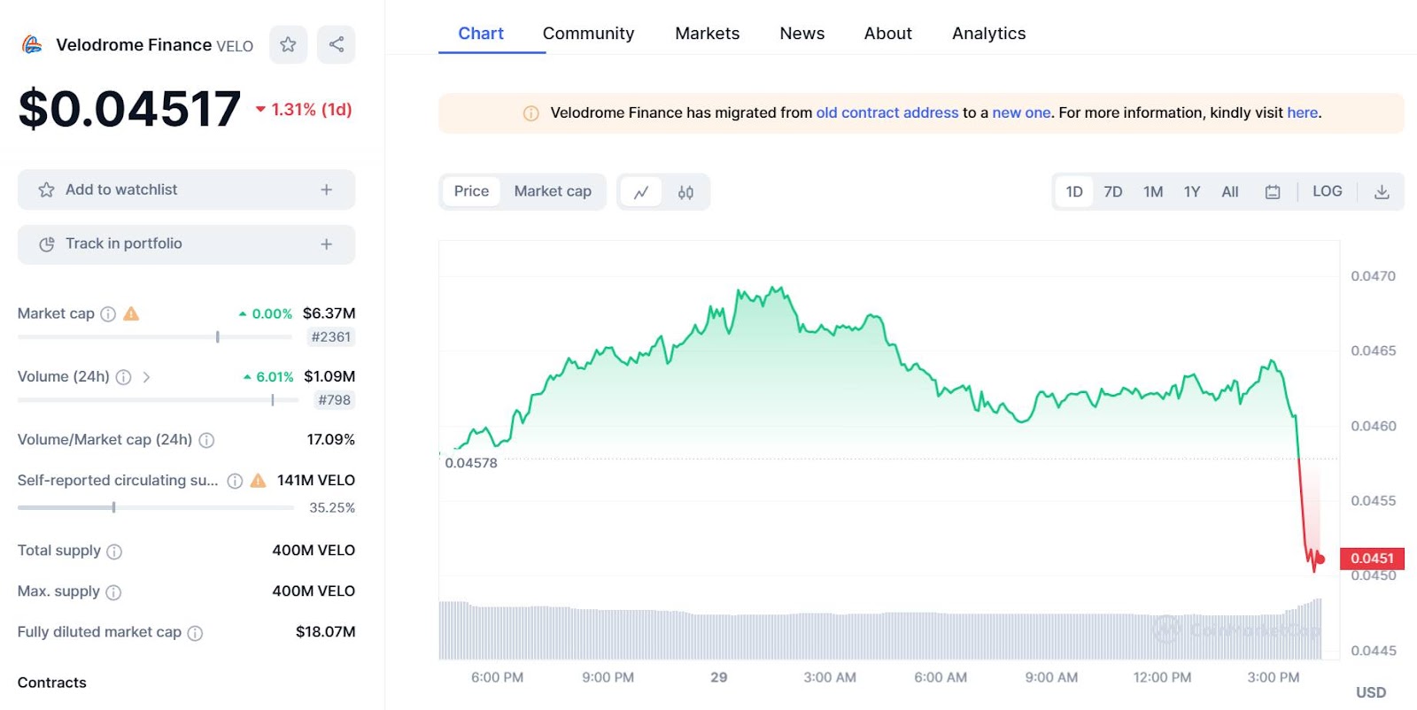Select the 1M time range
Viewport: 1417px width, 710px height.
tap(1153, 191)
